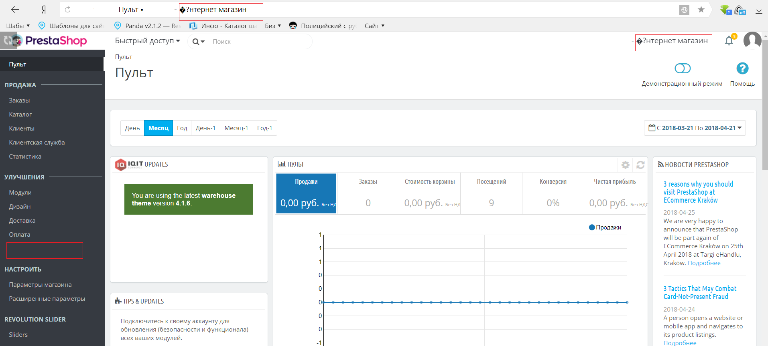The image size is (768, 346).
Task: Refresh the dashboard statistics
Action: tap(640, 165)
